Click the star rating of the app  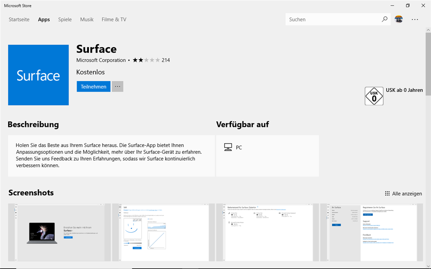click(x=146, y=60)
